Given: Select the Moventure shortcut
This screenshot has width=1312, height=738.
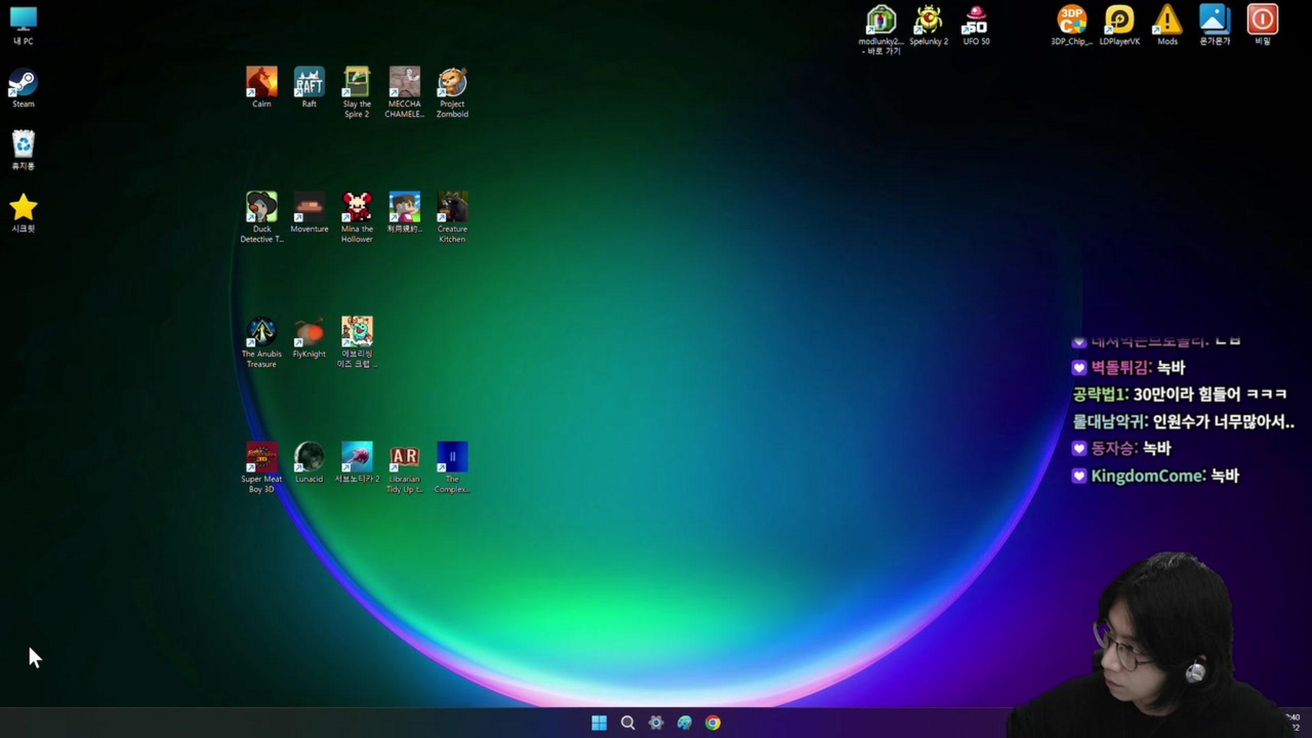Looking at the screenshot, I should (310, 212).
